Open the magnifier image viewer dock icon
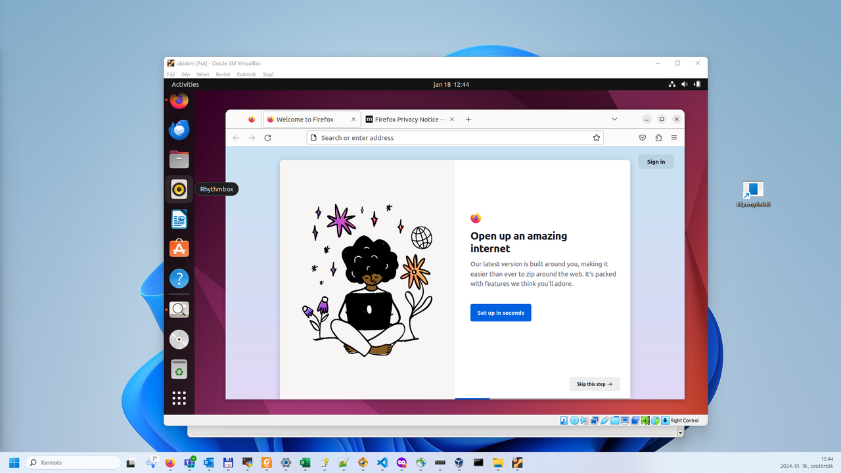Image resolution: width=841 pixels, height=473 pixels. pos(179,309)
